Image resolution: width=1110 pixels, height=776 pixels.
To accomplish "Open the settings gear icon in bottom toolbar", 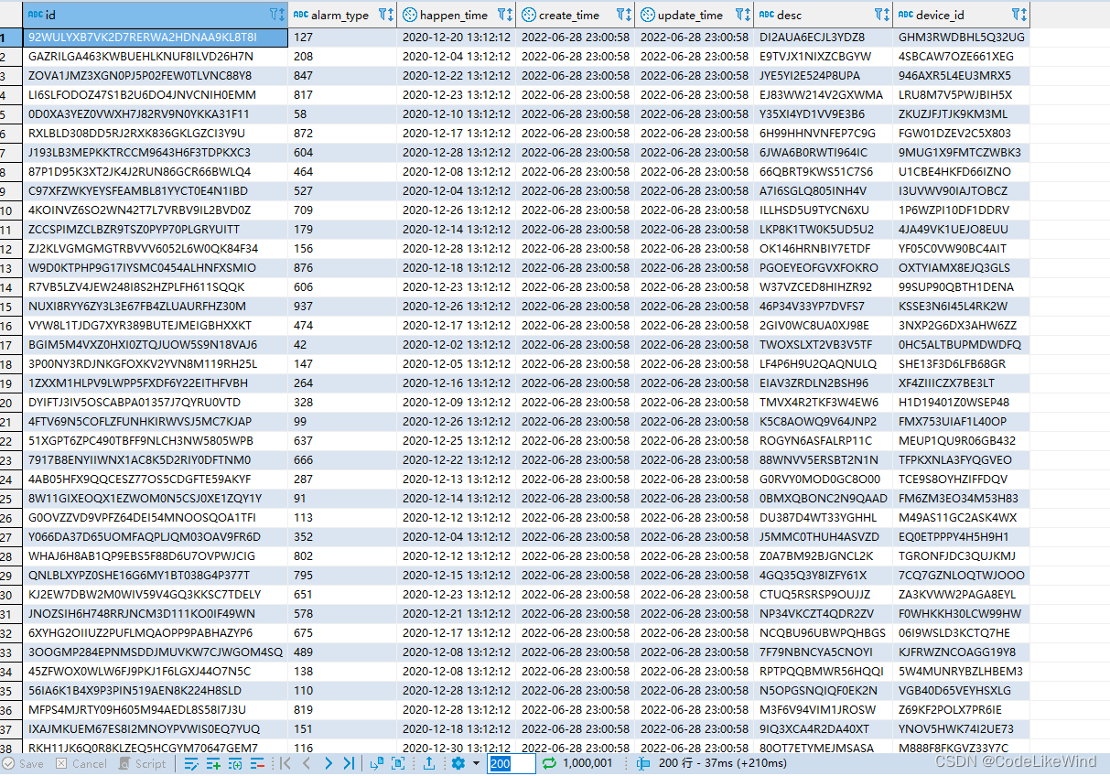I will click(458, 763).
